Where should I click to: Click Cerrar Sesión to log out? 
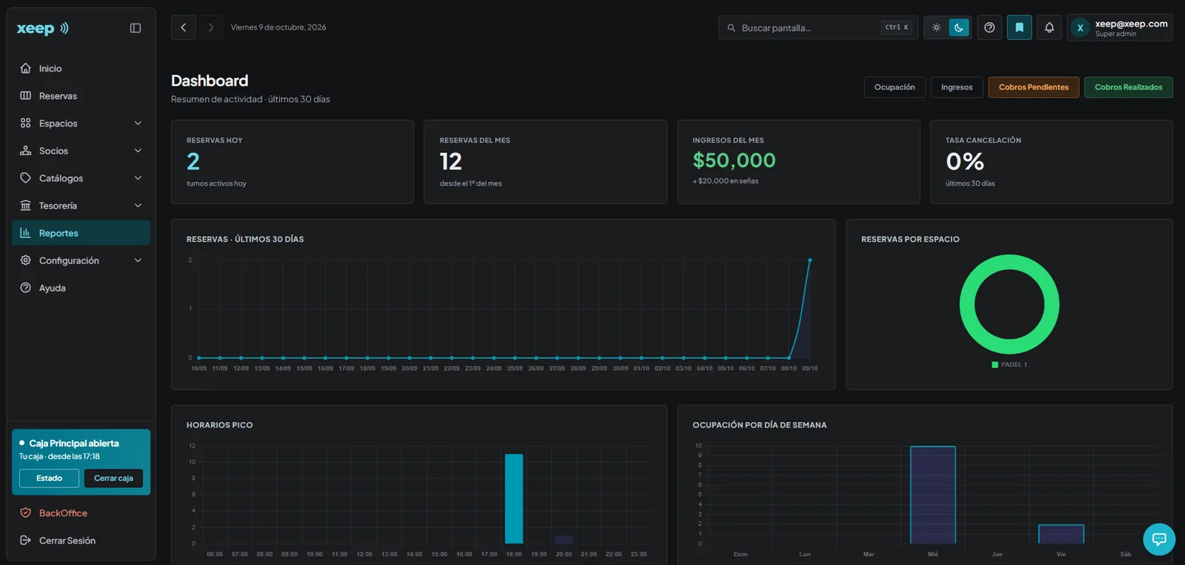coord(81,541)
